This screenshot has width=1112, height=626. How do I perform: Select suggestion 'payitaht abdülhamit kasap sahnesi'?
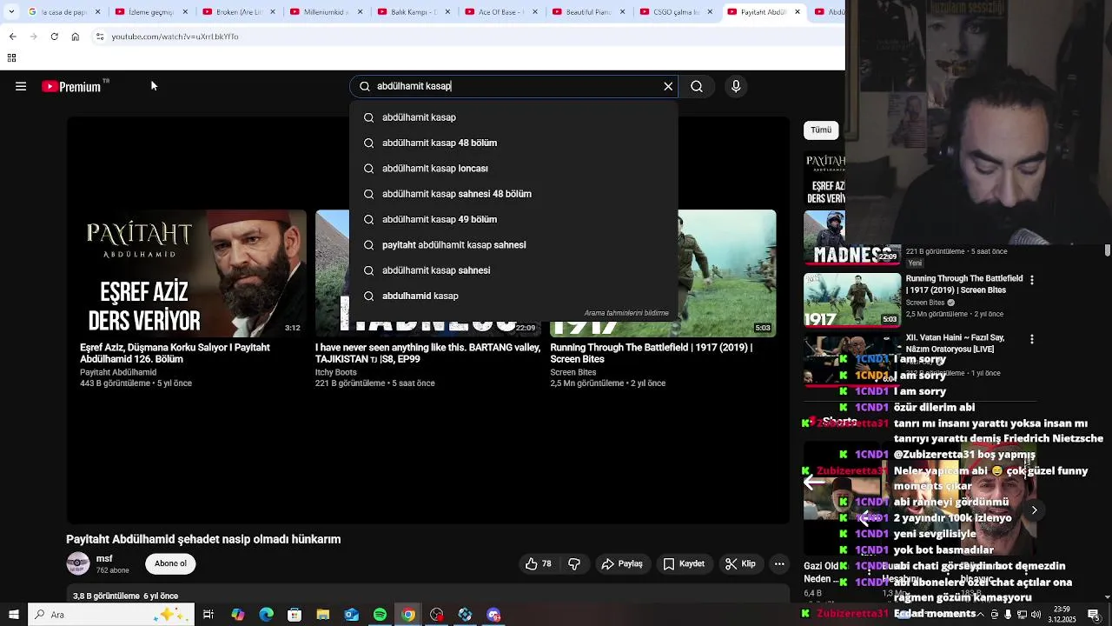514,245
